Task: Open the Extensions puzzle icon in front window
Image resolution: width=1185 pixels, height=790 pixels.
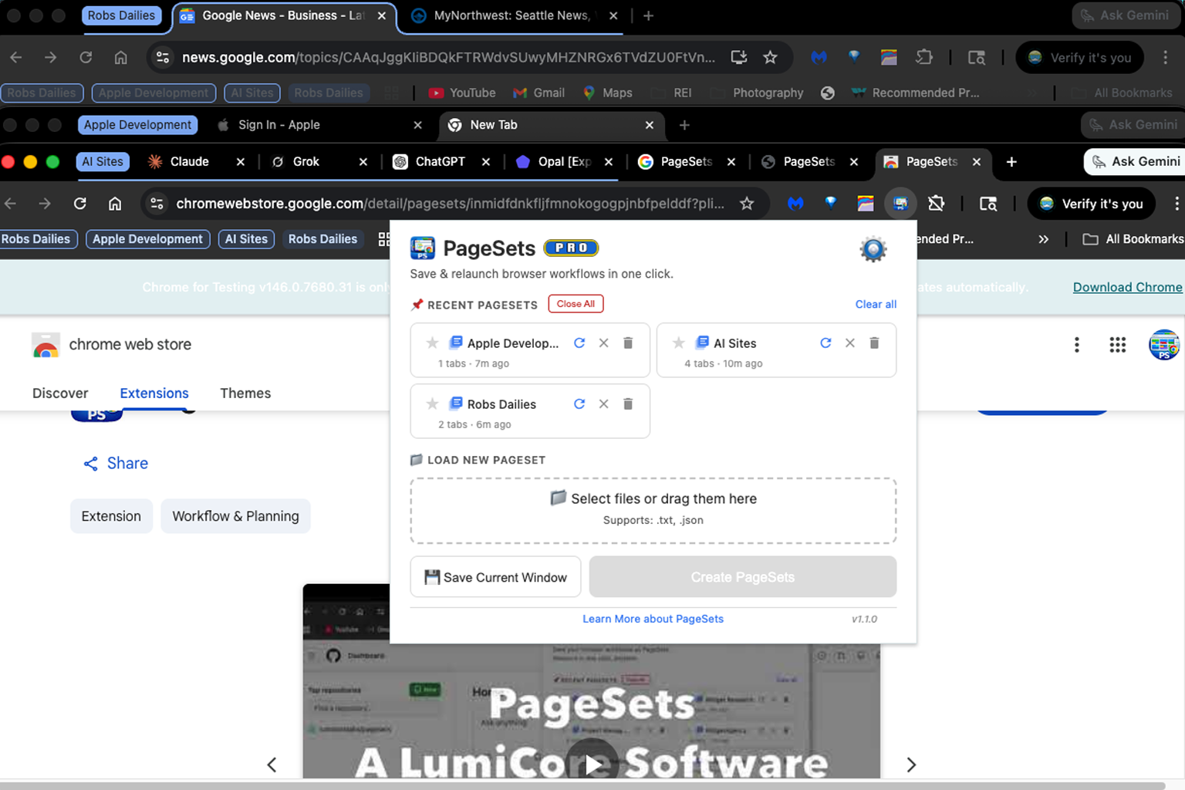Action: pos(936,204)
